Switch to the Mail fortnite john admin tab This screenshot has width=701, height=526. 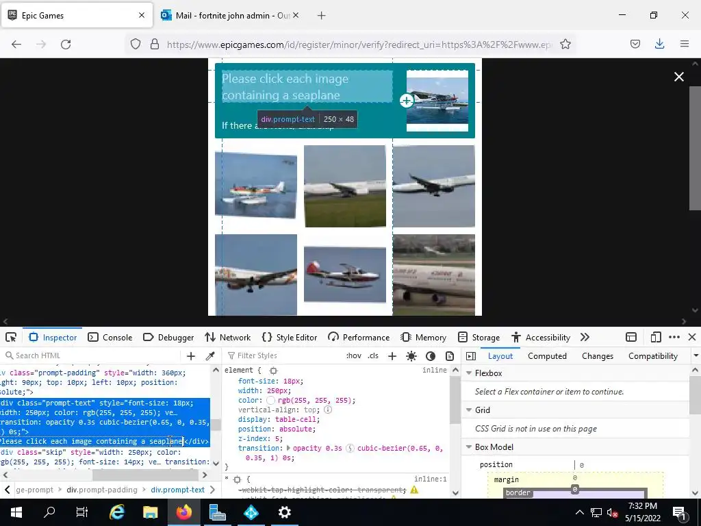230,16
